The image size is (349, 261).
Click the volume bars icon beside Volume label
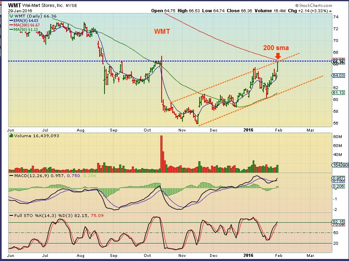pyautogui.click(x=11, y=135)
